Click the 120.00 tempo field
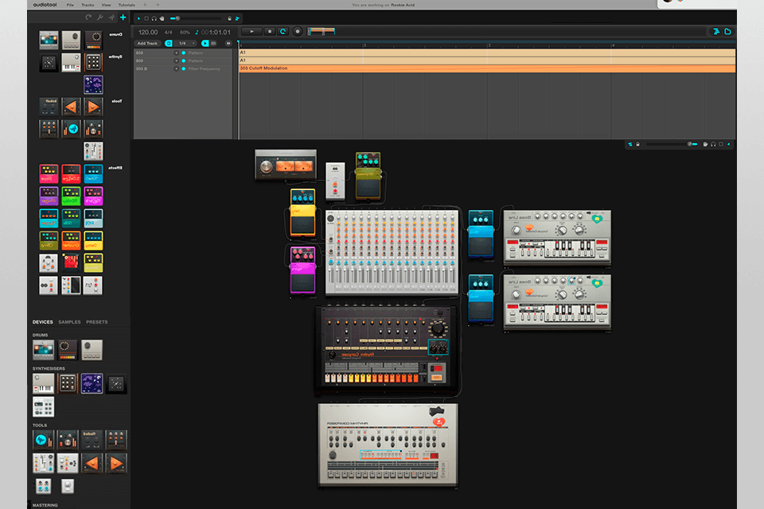This screenshot has width=764, height=509. pyautogui.click(x=148, y=32)
